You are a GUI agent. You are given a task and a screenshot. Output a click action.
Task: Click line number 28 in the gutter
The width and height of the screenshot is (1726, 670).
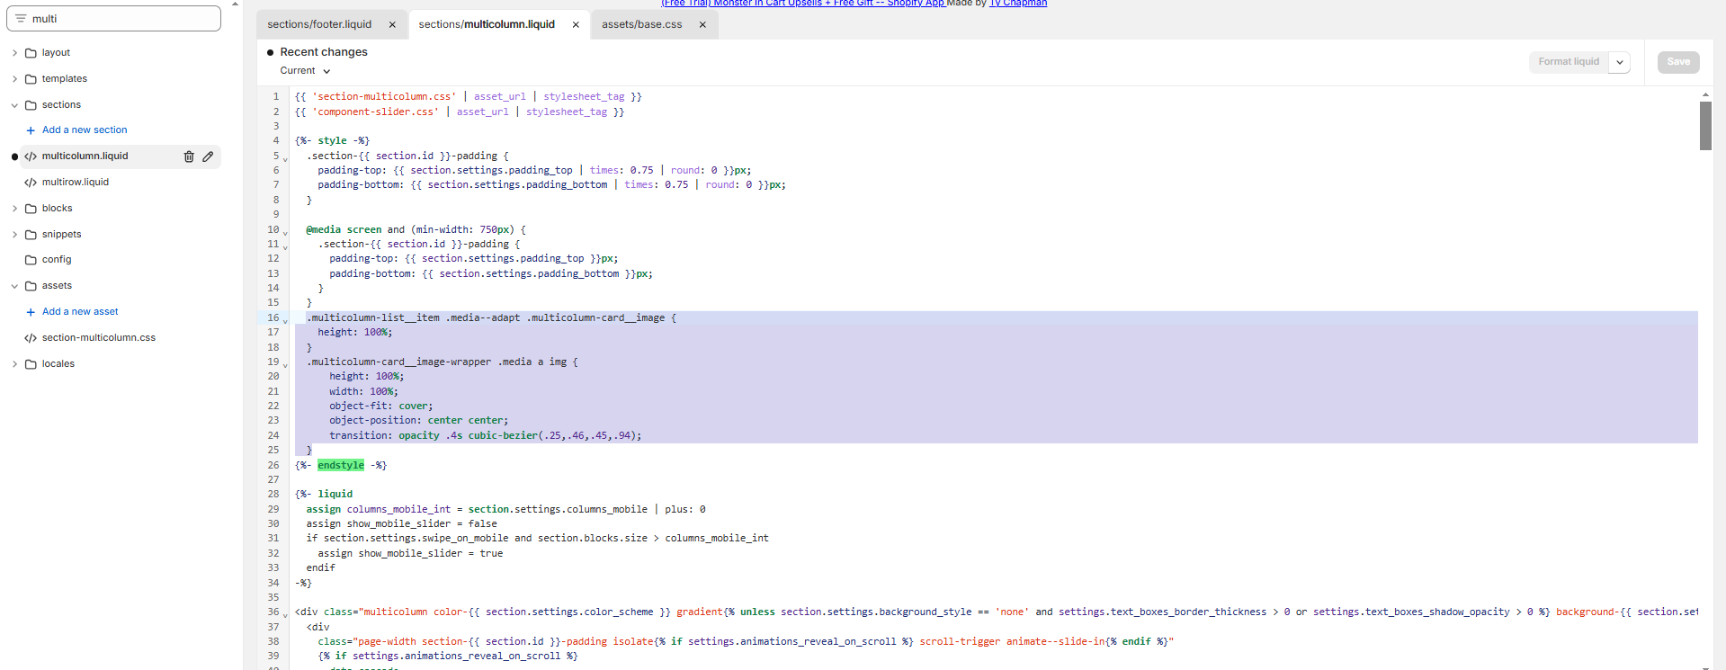(x=273, y=495)
